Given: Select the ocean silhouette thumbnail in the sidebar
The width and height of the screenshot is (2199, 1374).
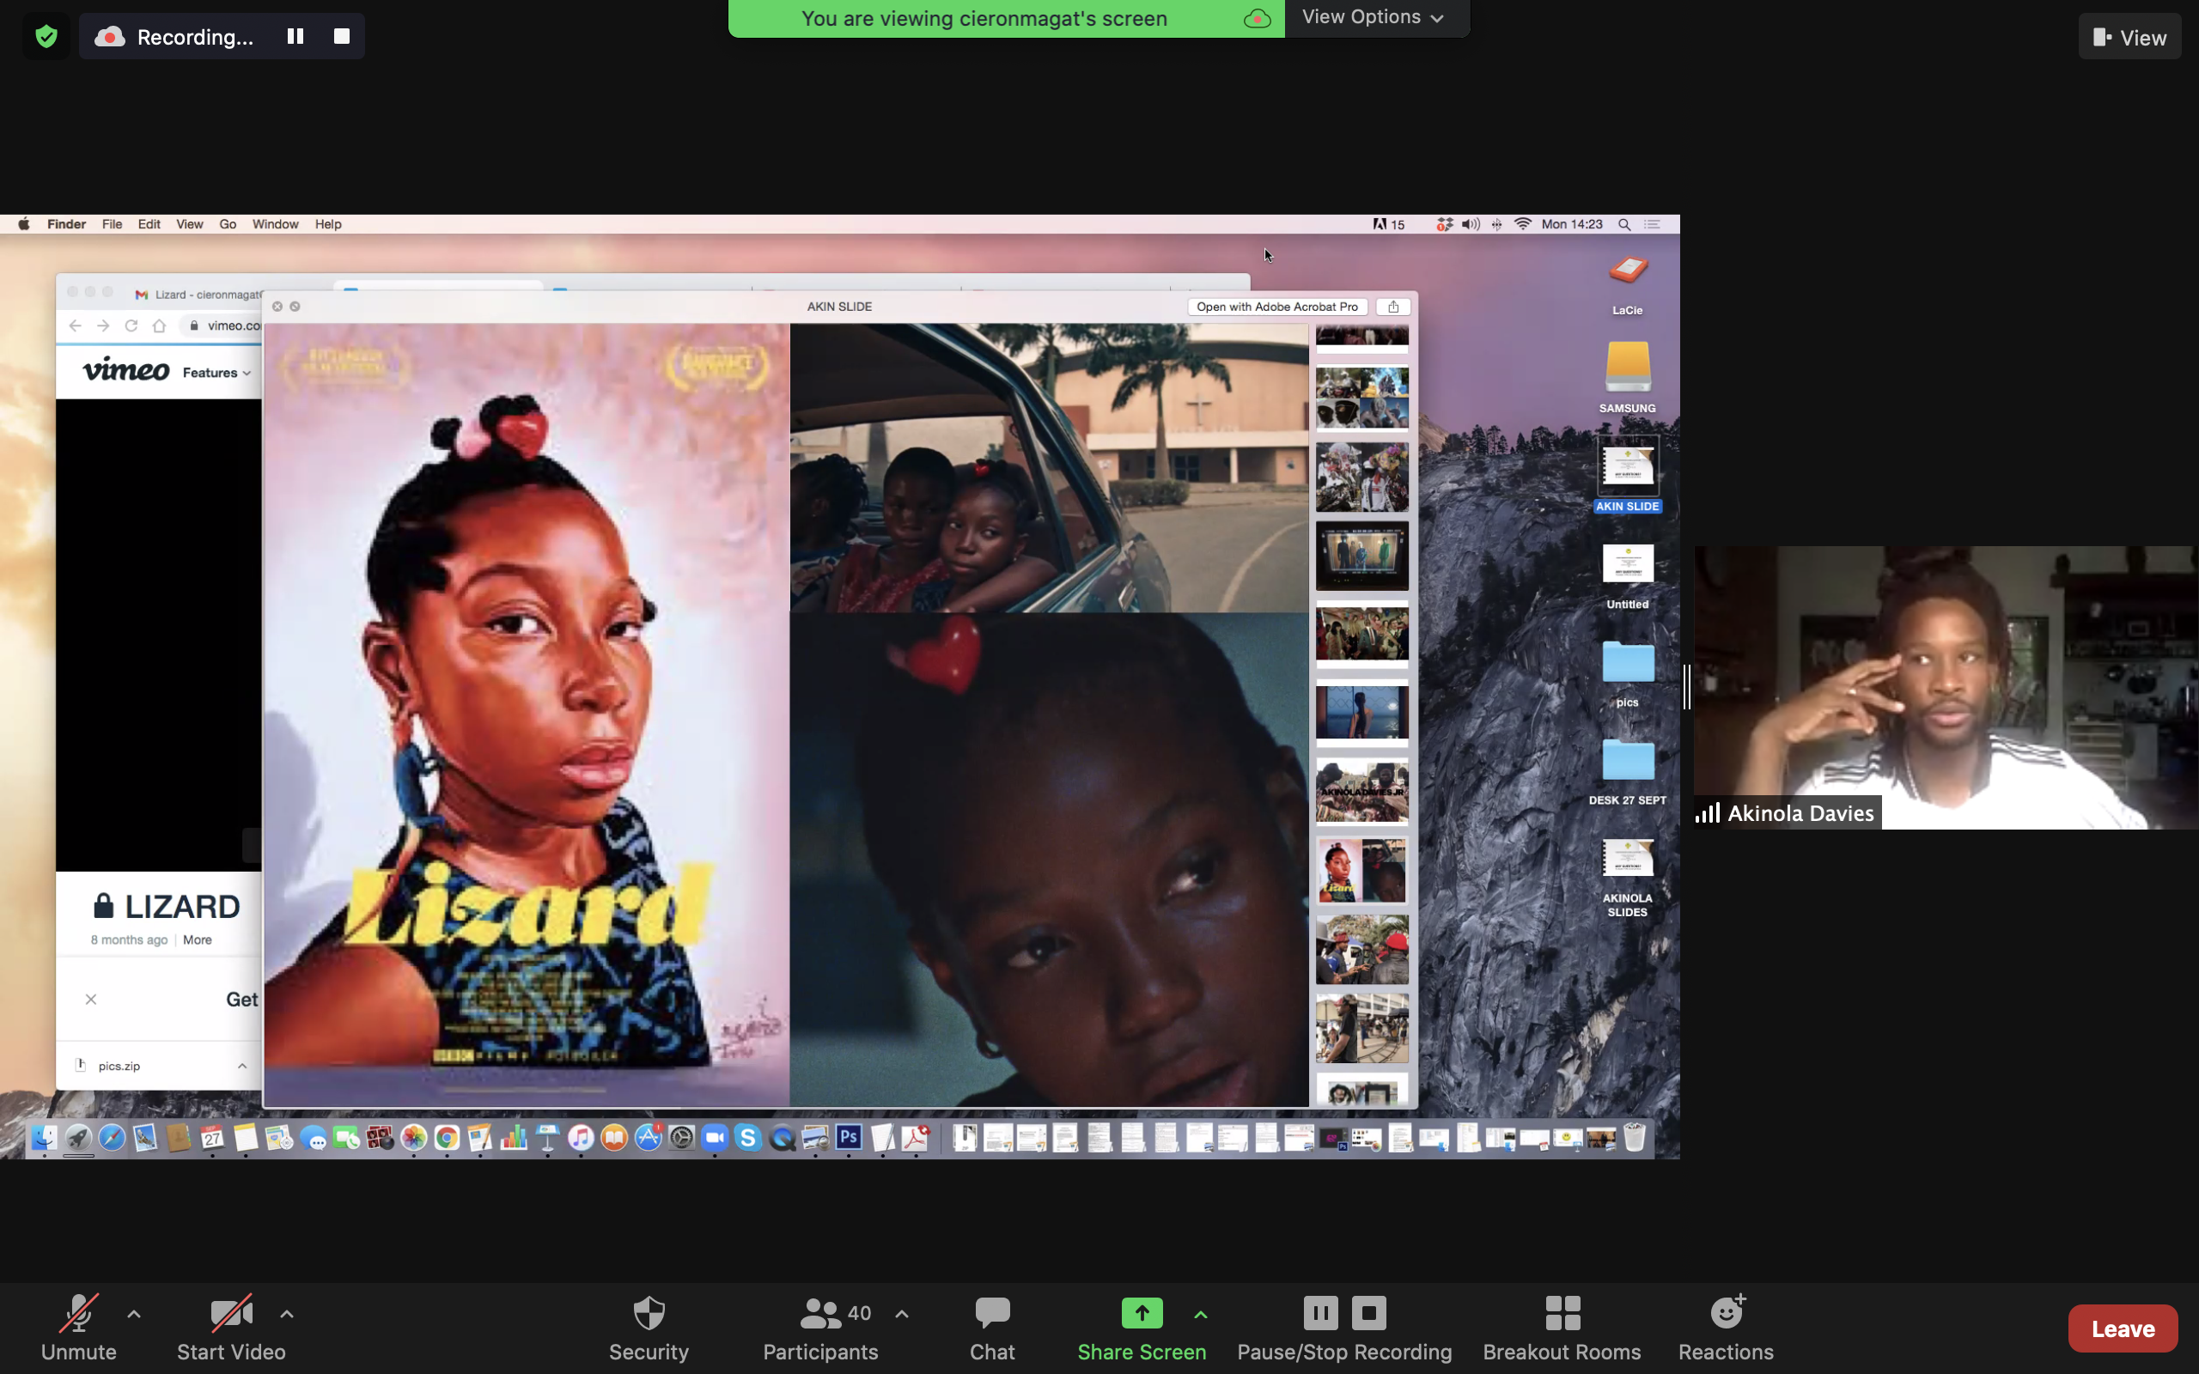Looking at the screenshot, I should tap(1361, 713).
